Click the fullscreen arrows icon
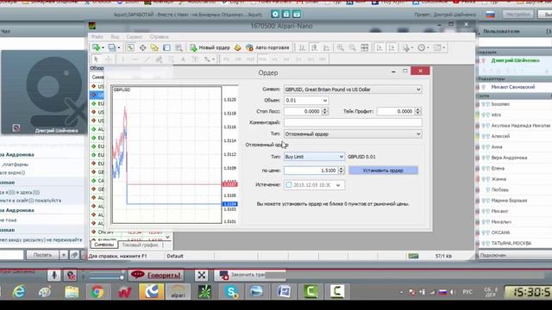 coord(201,276)
